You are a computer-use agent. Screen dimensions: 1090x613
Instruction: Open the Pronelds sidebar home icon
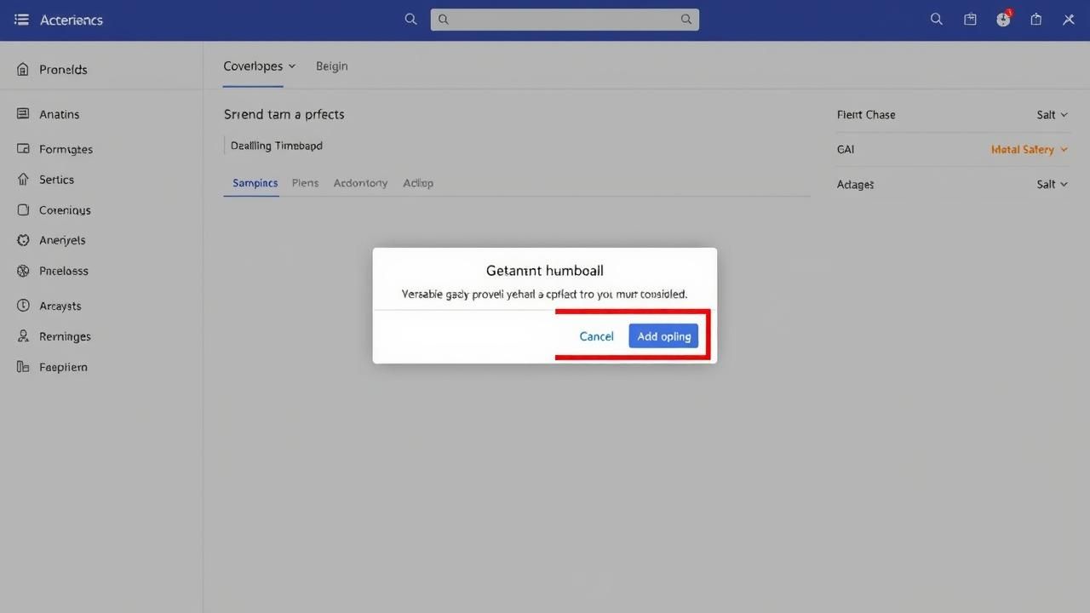pos(23,70)
